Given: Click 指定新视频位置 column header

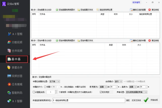Looking at the screenshot, I should point(146,14).
